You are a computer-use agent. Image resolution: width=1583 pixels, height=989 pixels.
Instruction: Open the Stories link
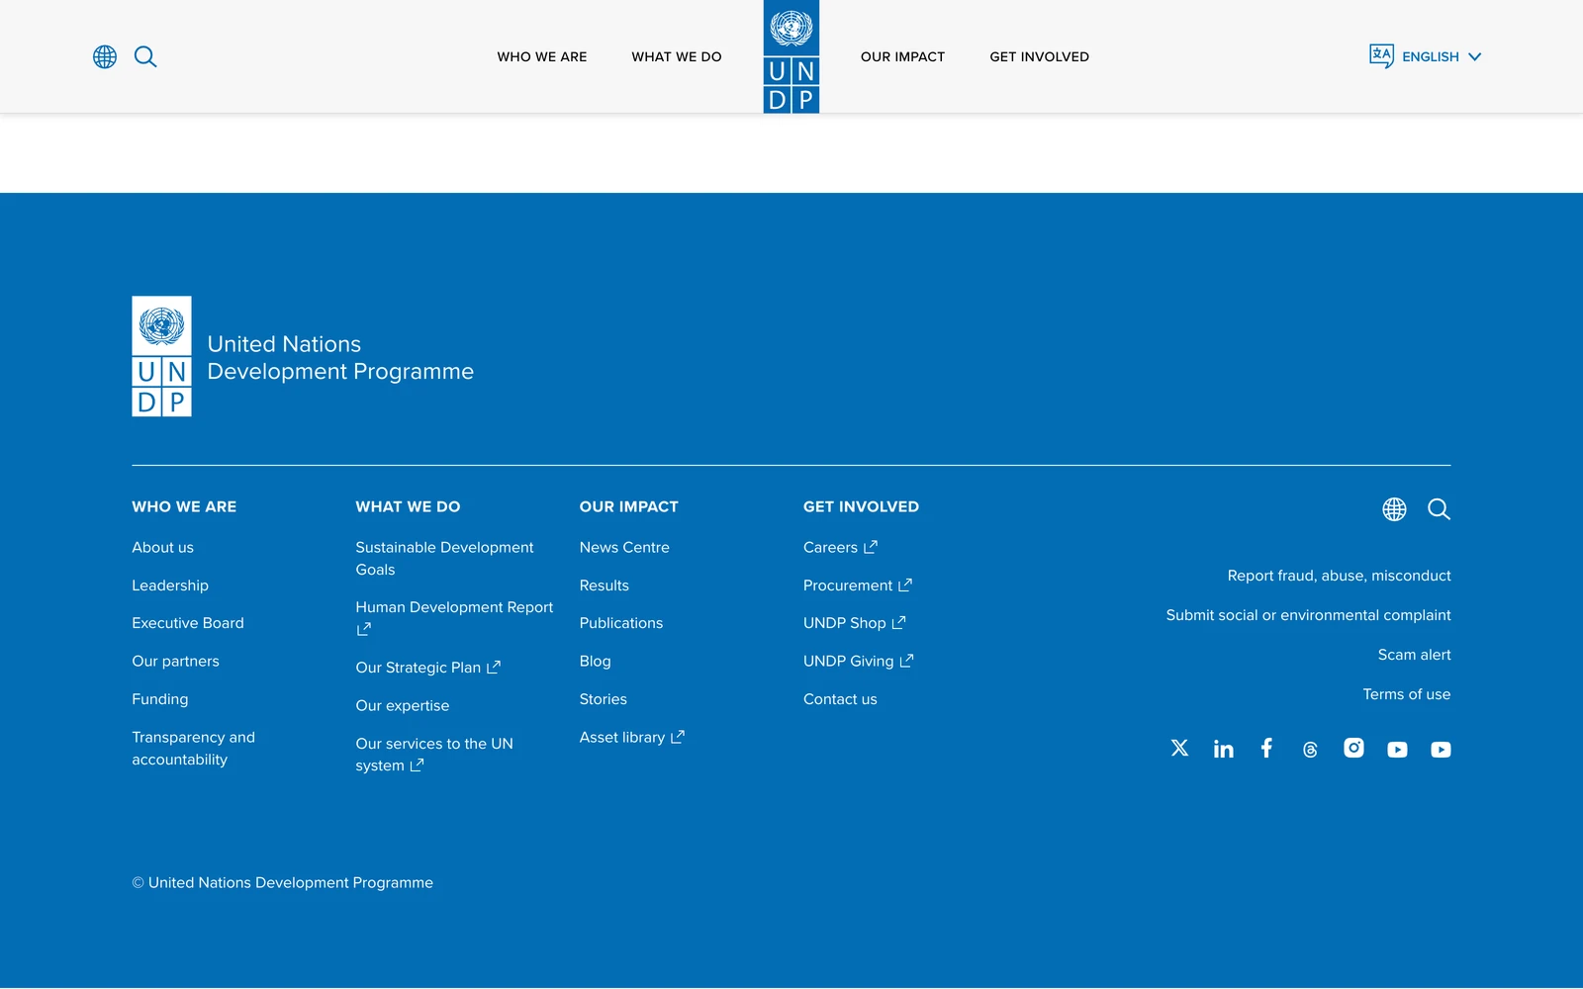tap(603, 699)
